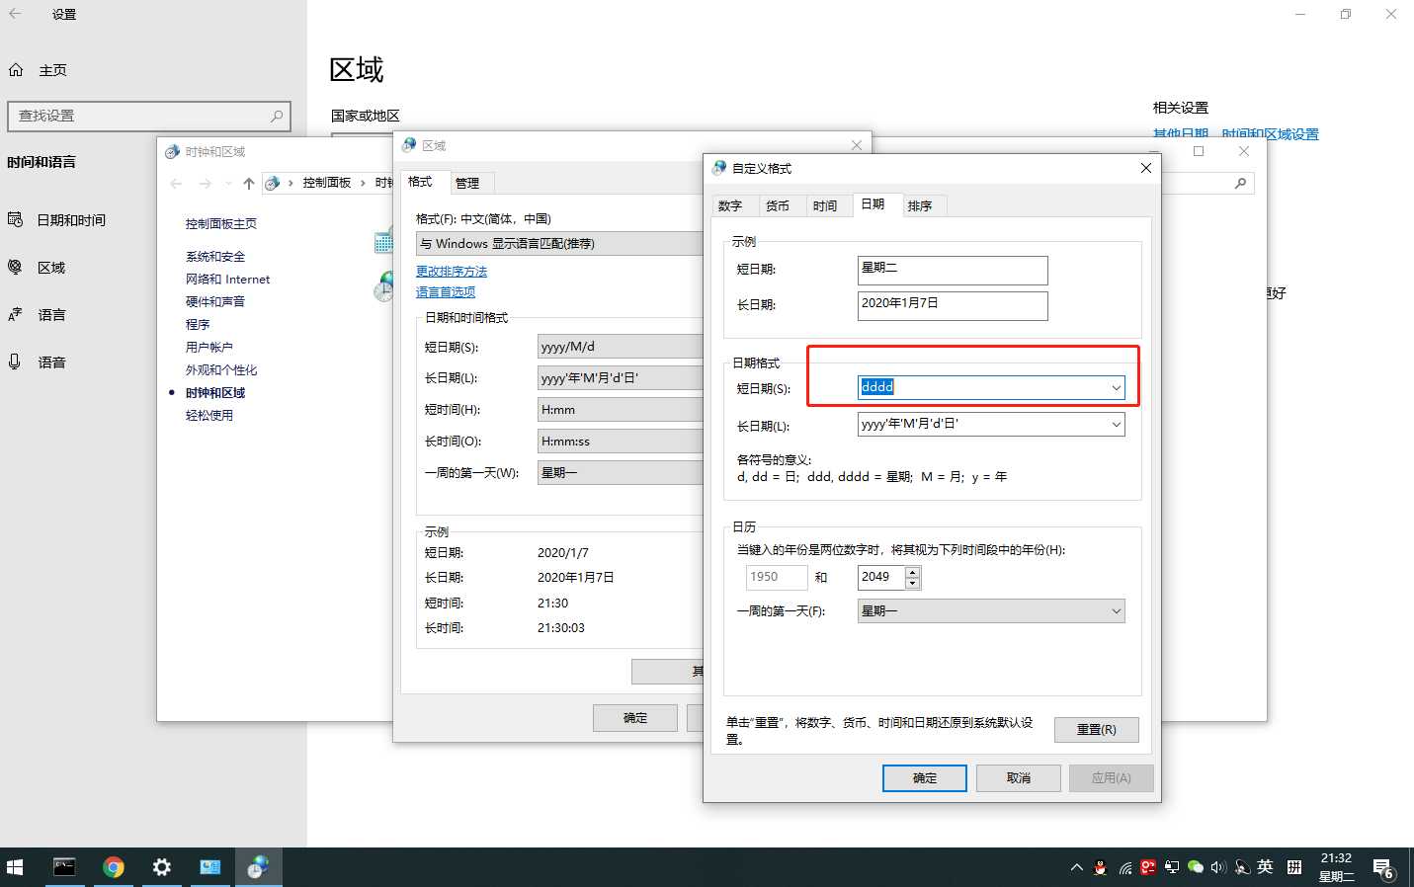Open Settings gear icon in taskbar

pyautogui.click(x=161, y=867)
